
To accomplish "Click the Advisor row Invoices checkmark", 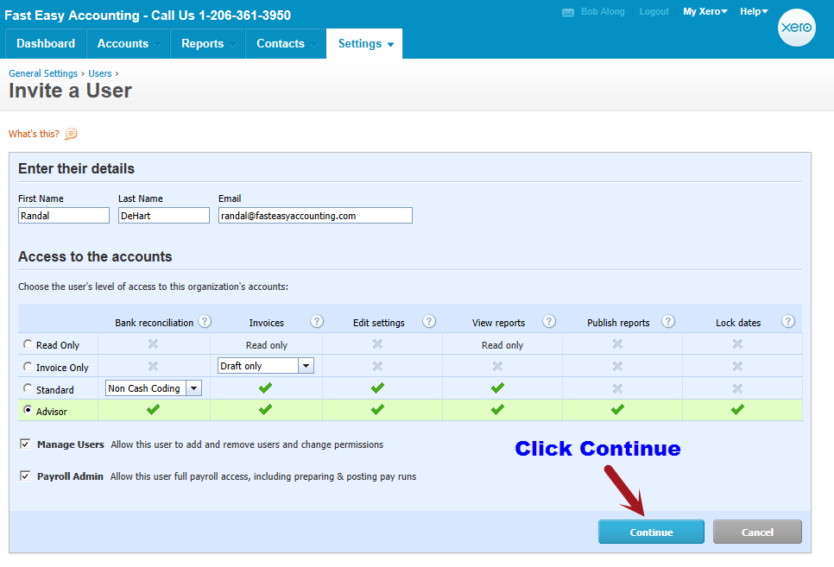I will point(265,410).
